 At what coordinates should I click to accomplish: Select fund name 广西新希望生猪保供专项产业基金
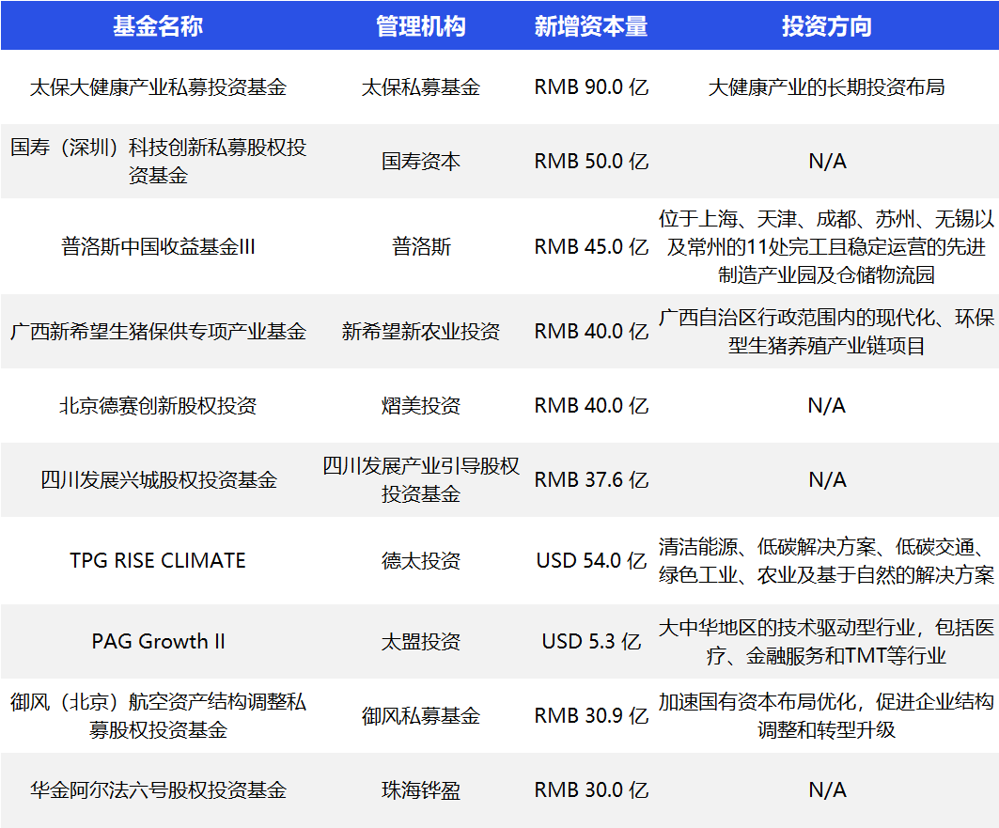click(x=158, y=331)
